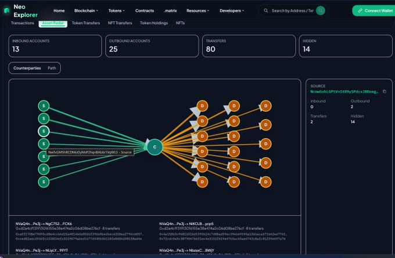This screenshot has height=258, width=395.
Task: Click the Inbound value 0 in source panel
Action: pyautogui.click(x=312, y=107)
